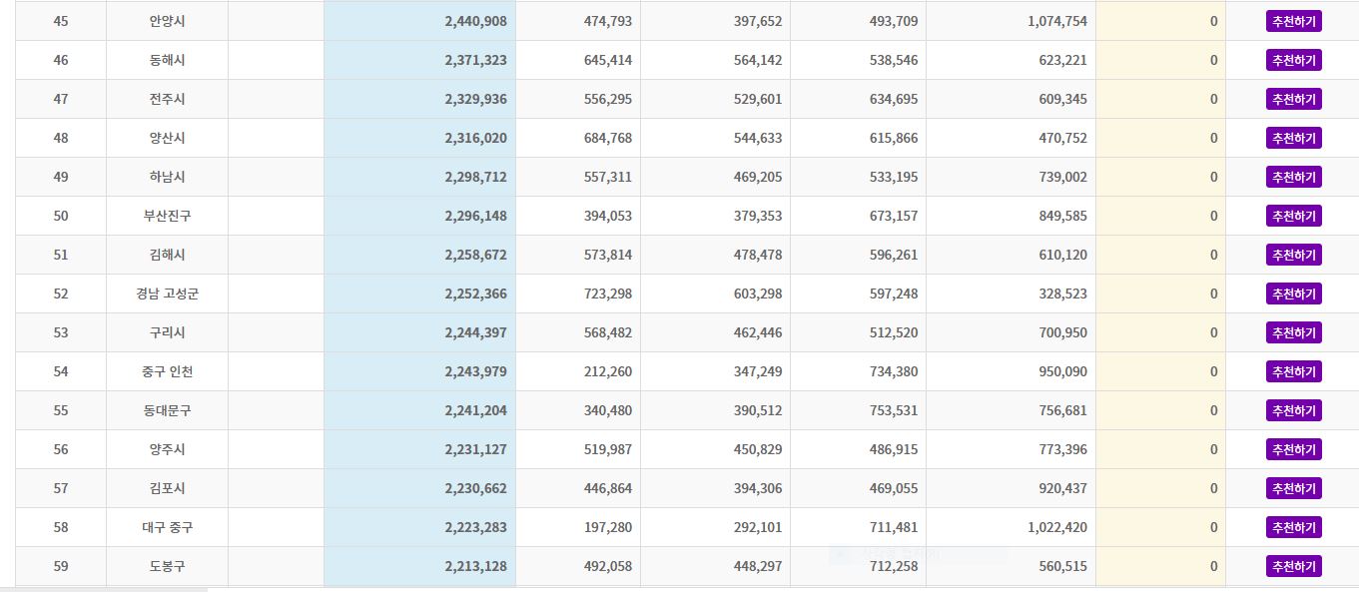
Task: Click 추천하기 for rank 51 김해시
Action: [1293, 255]
